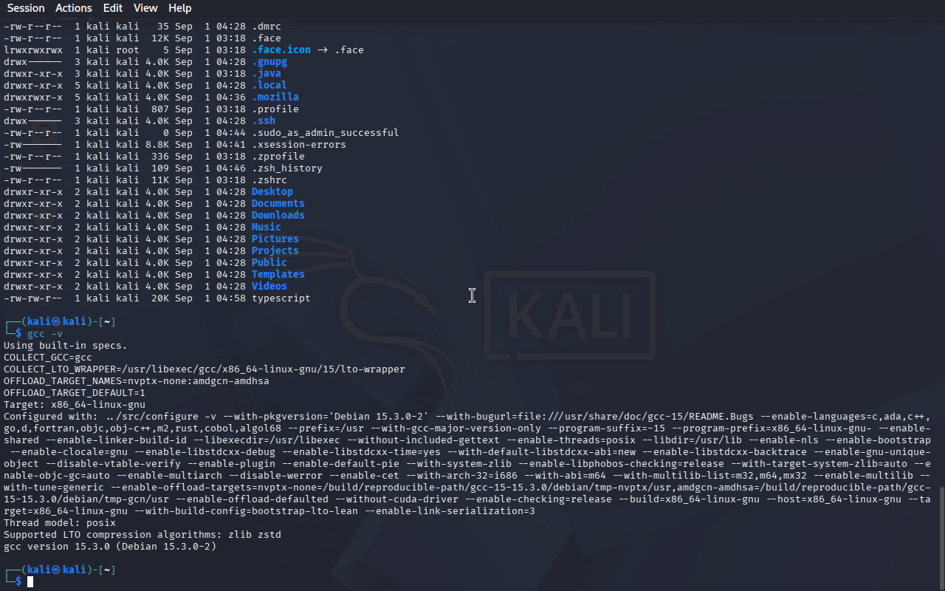Open the Help menu
Screen dimensions: 945x591
pos(179,8)
